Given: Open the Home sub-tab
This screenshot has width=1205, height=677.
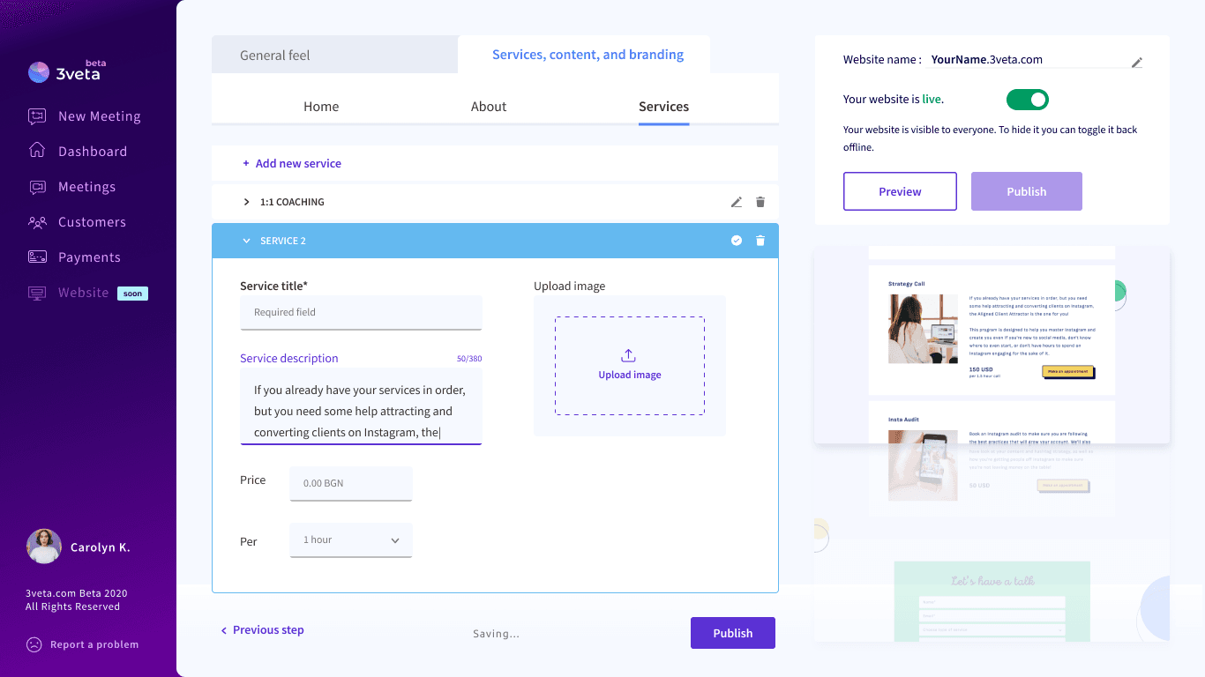Looking at the screenshot, I should [321, 107].
